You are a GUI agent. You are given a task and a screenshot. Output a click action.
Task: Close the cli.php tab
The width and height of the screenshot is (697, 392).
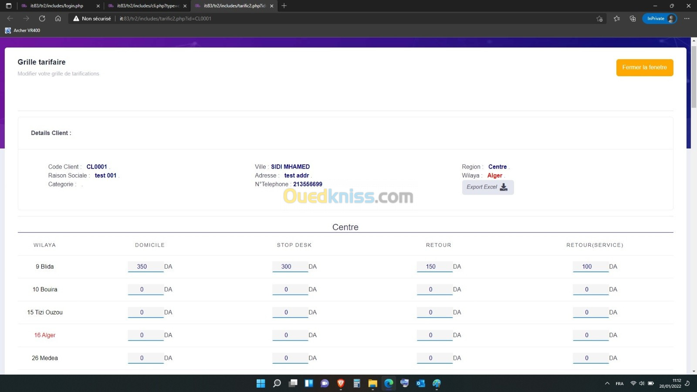click(x=185, y=6)
